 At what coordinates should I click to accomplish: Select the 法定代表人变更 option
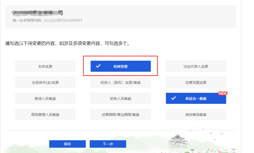pos(196,66)
